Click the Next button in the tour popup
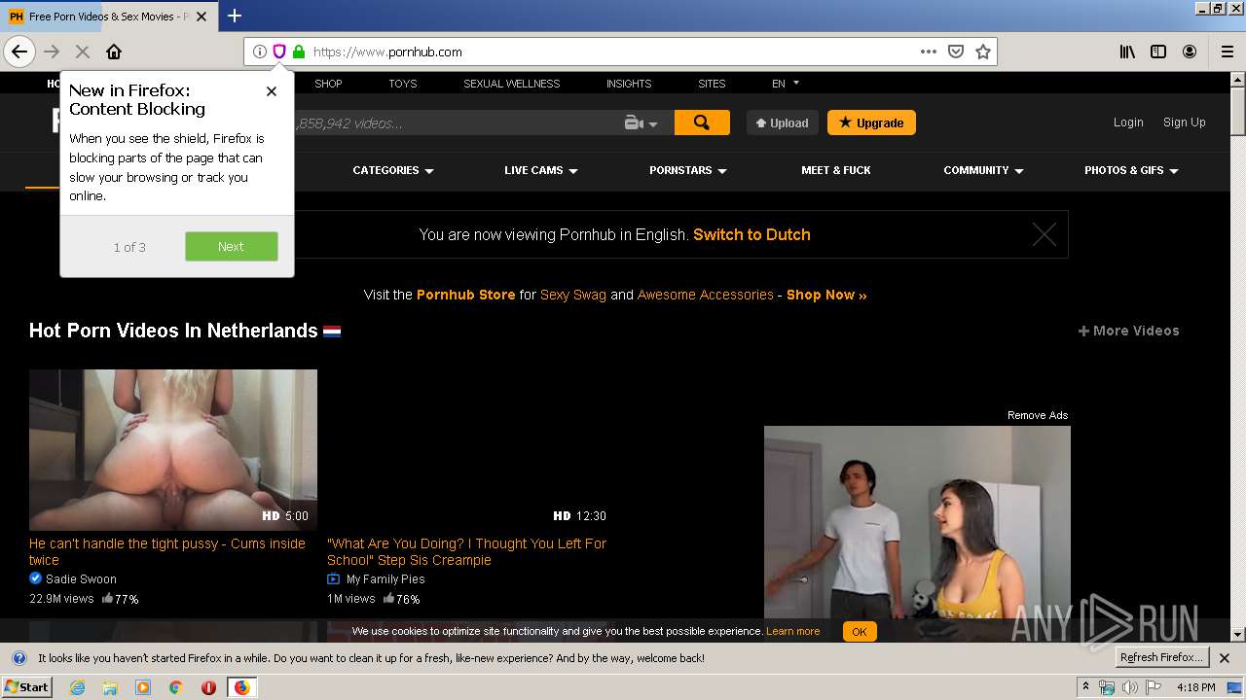 pyautogui.click(x=232, y=247)
